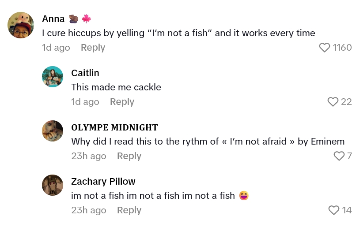Like Olympe Midnight's Eminem comment
This screenshot has width=352, height=227.
339,156
